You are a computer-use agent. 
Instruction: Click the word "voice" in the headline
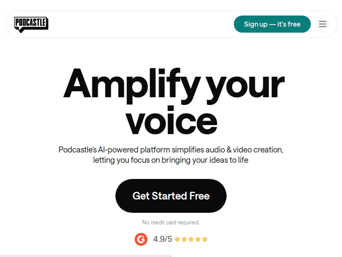point(171,121)
